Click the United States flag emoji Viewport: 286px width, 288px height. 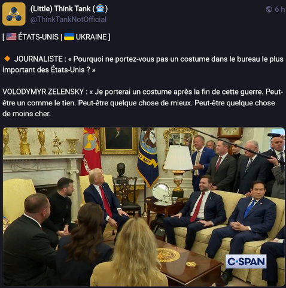pyautogui.click(x=11, y=37)
